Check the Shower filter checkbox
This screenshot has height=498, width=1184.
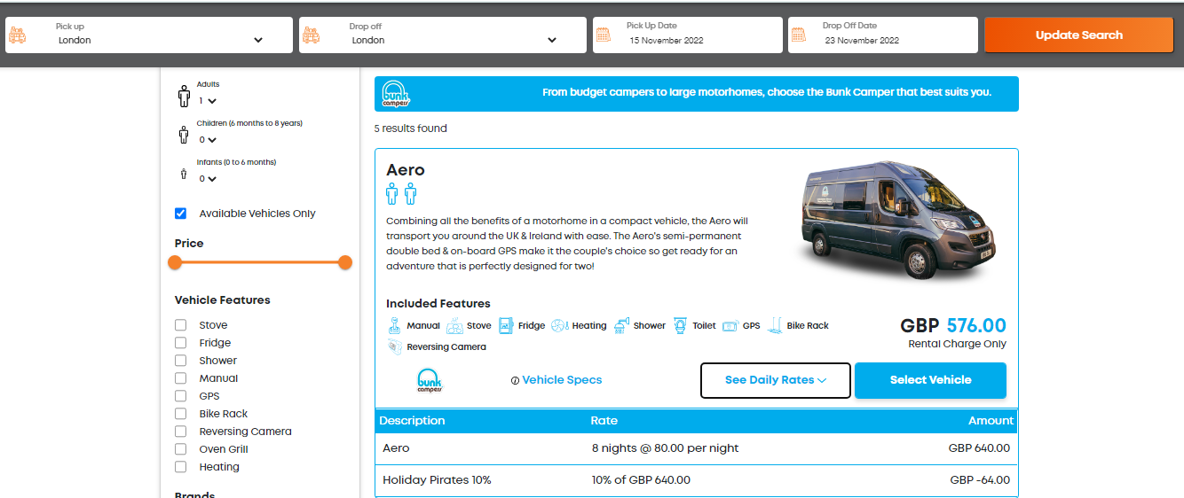click(x=181, y=361)
